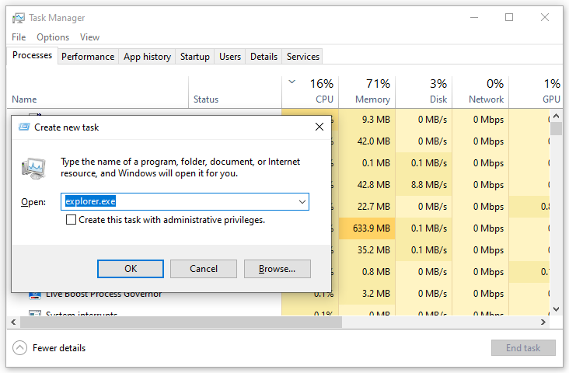Click the 3.2 MB memory value
Image resolution: width=569 pixels, height=373 pixels.
[x=376, y=294]
